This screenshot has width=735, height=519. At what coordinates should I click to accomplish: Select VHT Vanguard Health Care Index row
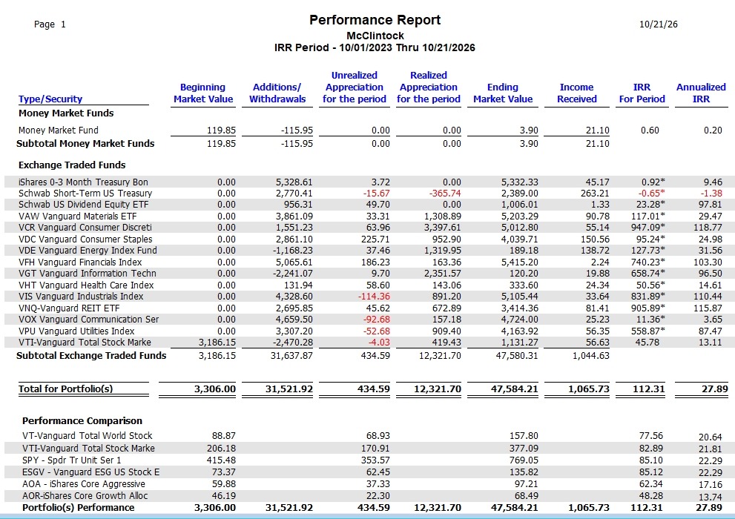click(368, 285)
